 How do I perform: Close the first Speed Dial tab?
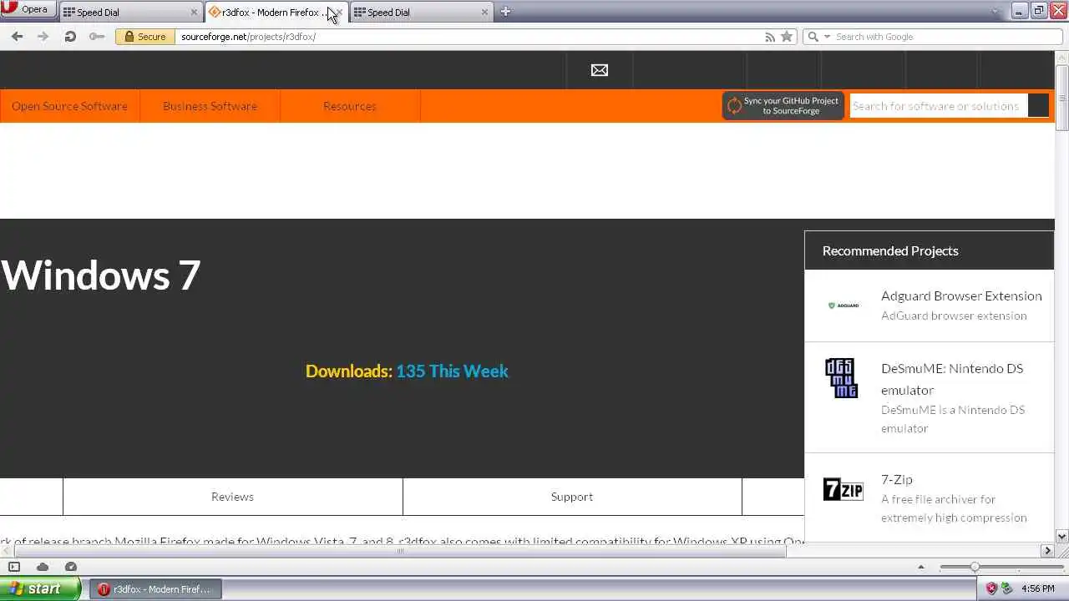(195, 13)
